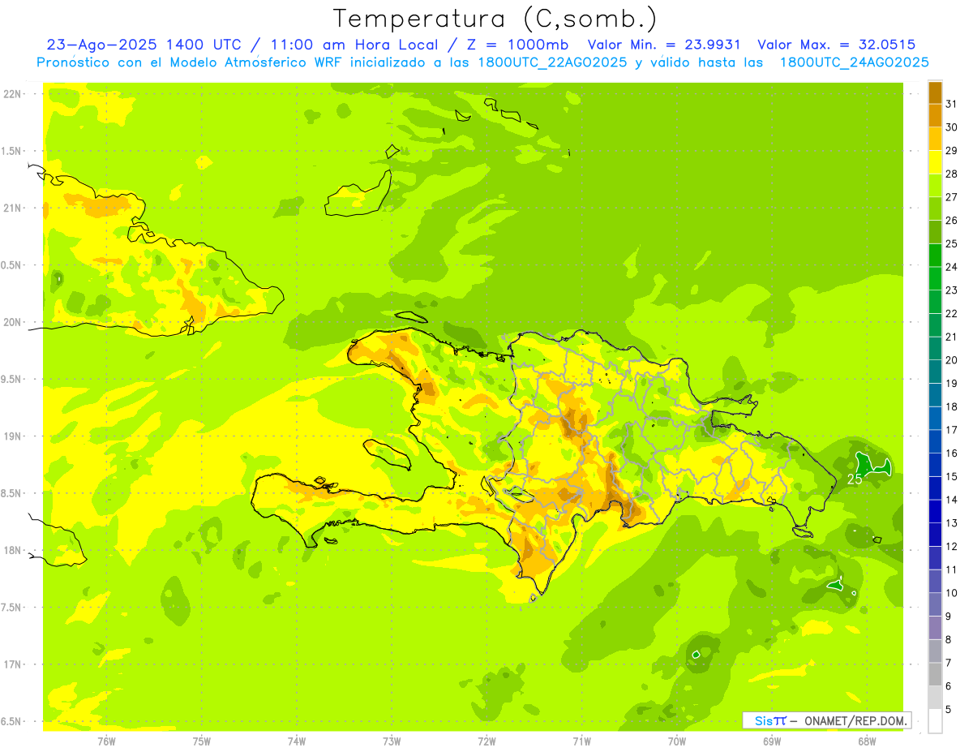
Task: Click the lime green swatch between 26 and 27
Action: click(x=935, y=208)
